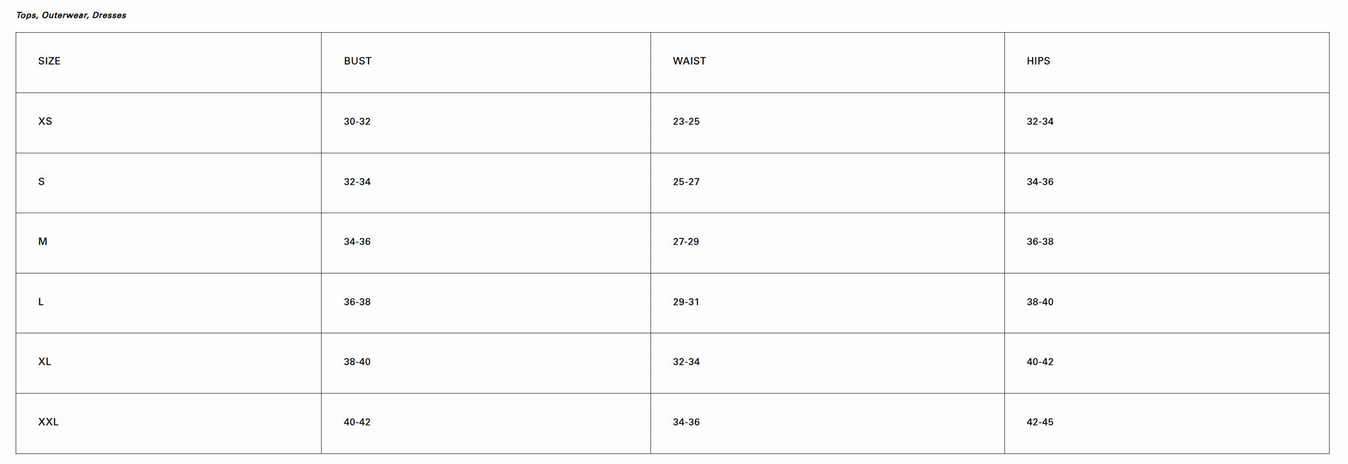
Task: Click waist value 29-31
Action: tap(686, 302)
